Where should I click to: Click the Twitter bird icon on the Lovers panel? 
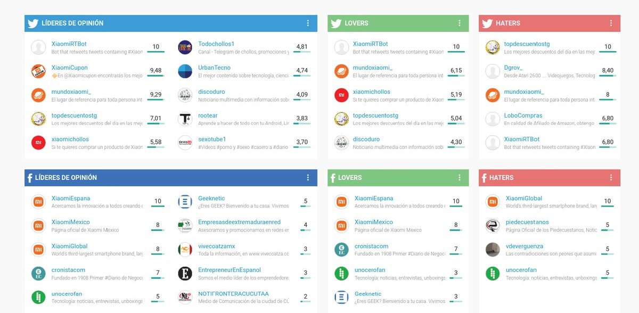tap(335, 23)
